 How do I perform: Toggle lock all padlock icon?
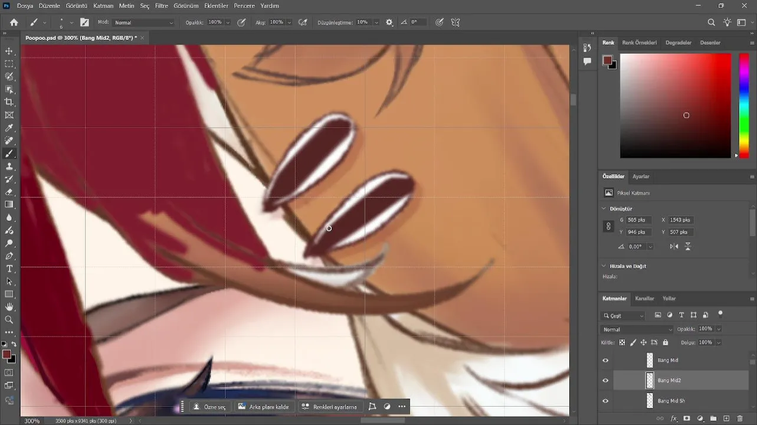point(666,342)
